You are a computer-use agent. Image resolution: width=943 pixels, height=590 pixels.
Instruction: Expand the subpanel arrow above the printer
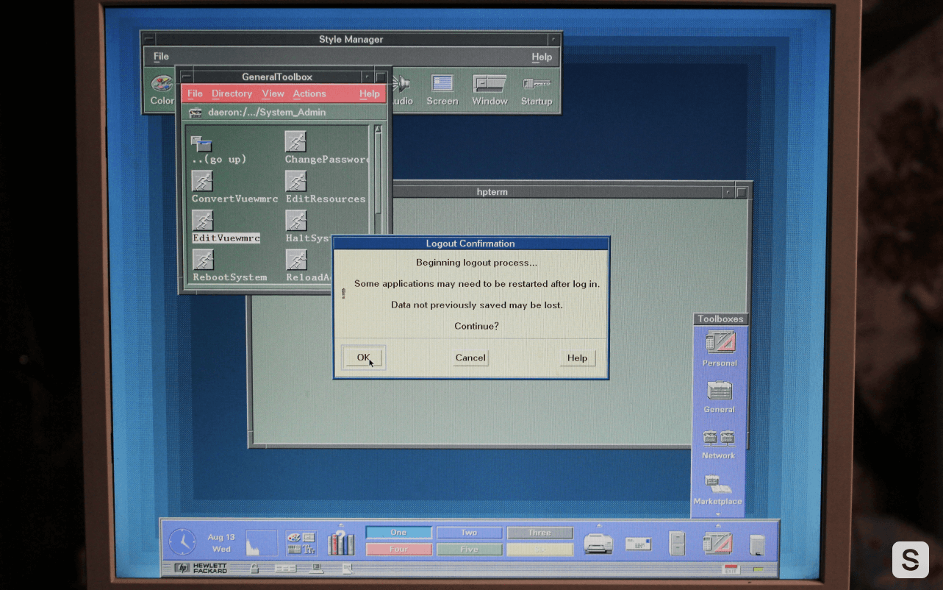[599, 525]
